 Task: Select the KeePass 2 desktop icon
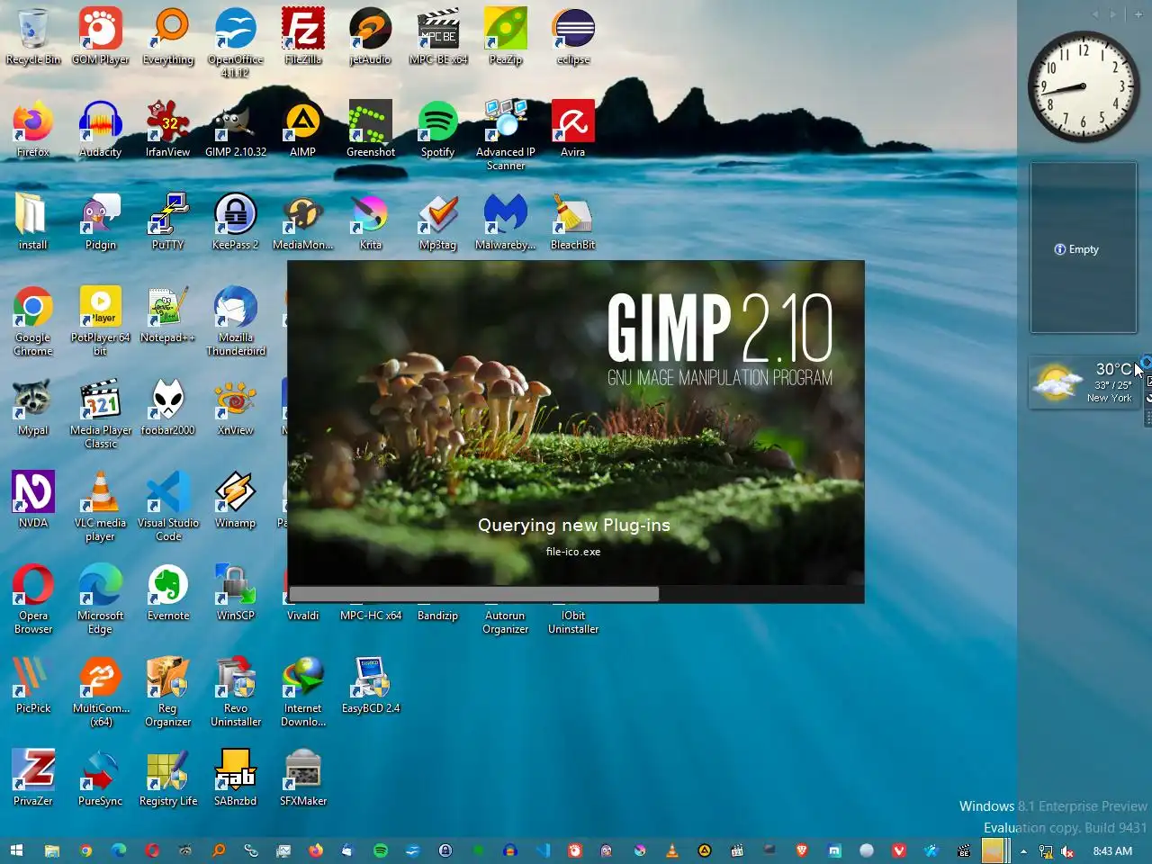pos(236,222)
